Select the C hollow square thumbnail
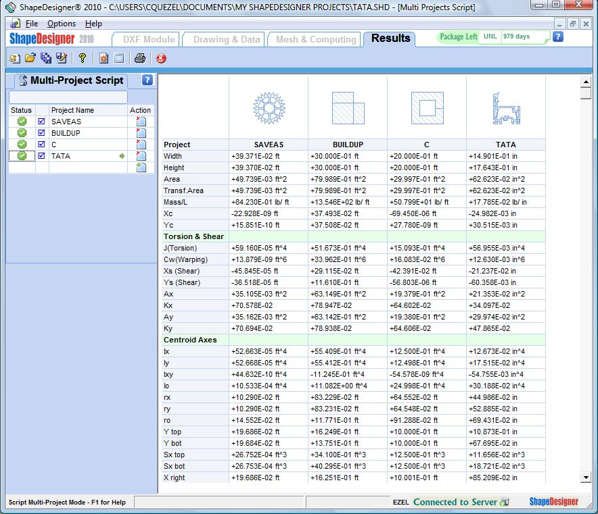 point(427,108)
